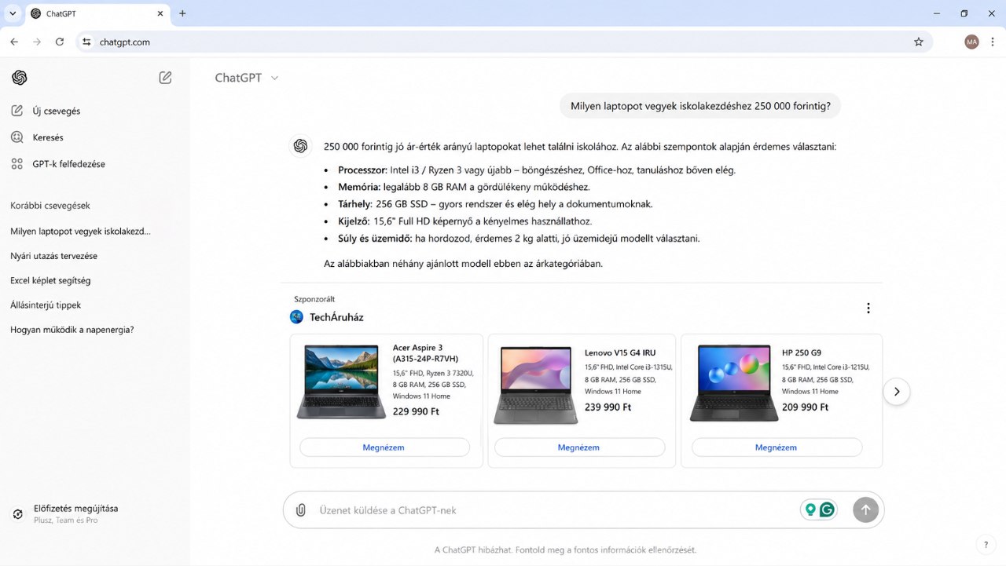Click the browser back arrow
Image resolution: width=1006 pixels, height=566 pixels.
tap(14, 42)
